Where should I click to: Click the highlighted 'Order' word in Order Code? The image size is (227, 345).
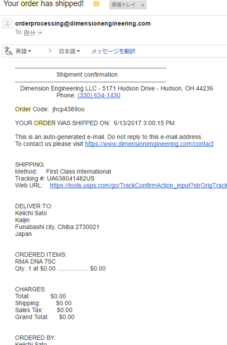pyautogui.click(x=23, y=109)
